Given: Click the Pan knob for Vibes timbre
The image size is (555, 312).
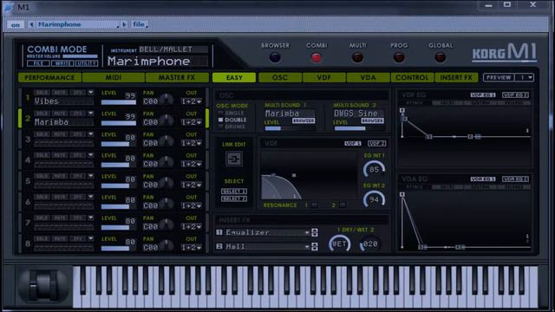Looking at the screenshot, I should [166, 100].
